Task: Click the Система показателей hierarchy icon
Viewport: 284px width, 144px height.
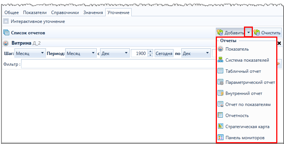Action: (x=220, y=60)
